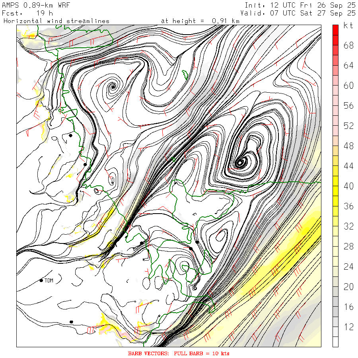Click the 16 value on the color bar

348,307
